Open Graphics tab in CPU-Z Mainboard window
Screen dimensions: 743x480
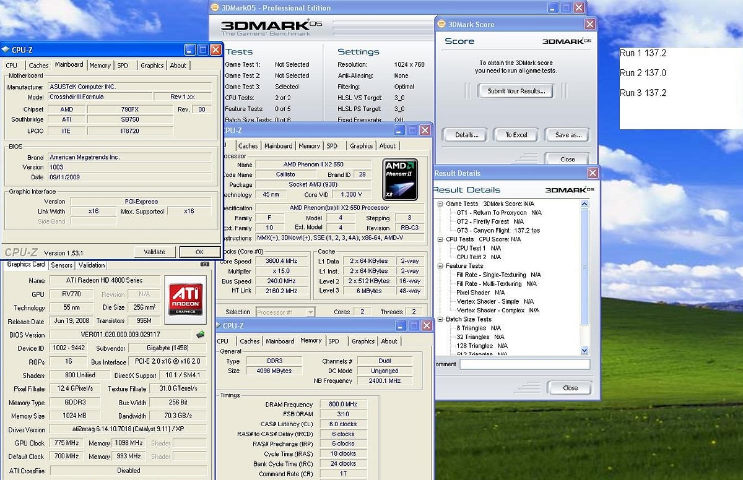point(152,65)
